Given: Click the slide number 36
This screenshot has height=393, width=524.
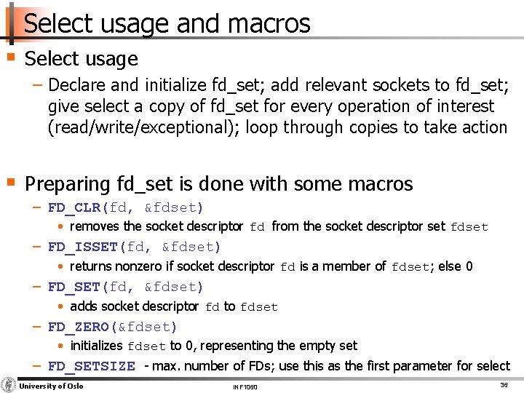Looking at the screenshot, I should point(503,384).
